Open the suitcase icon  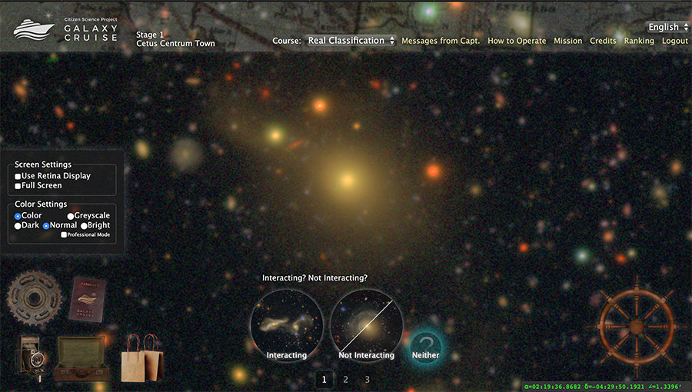click(x=80, y=358)
